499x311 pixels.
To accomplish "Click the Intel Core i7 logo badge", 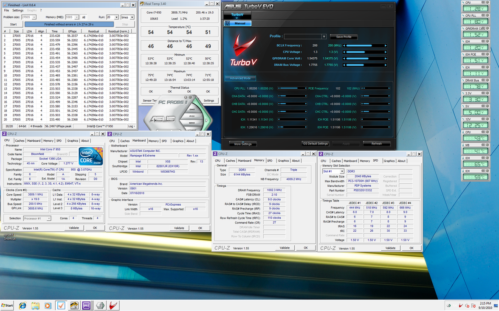I will 91,156.
